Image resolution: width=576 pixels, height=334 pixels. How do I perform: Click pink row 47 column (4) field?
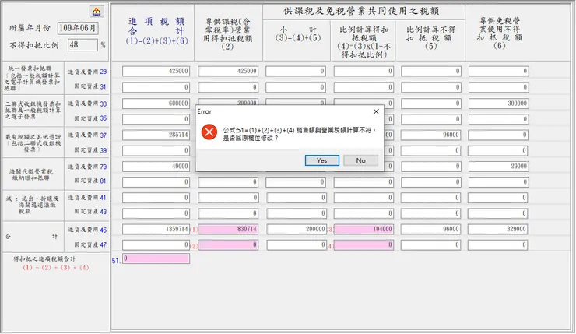(364, 244)
